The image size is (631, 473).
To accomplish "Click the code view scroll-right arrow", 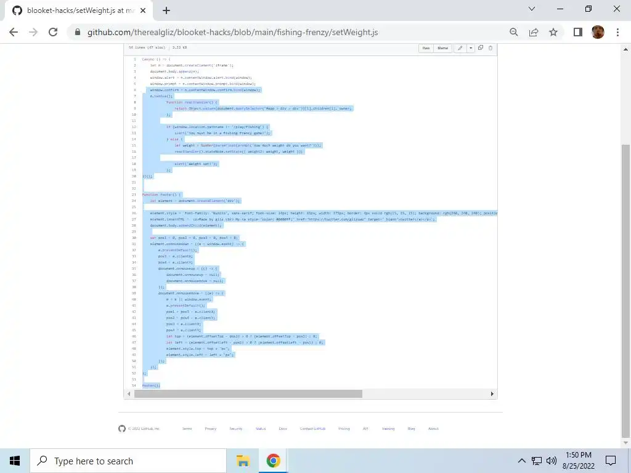I will point(492,394).
